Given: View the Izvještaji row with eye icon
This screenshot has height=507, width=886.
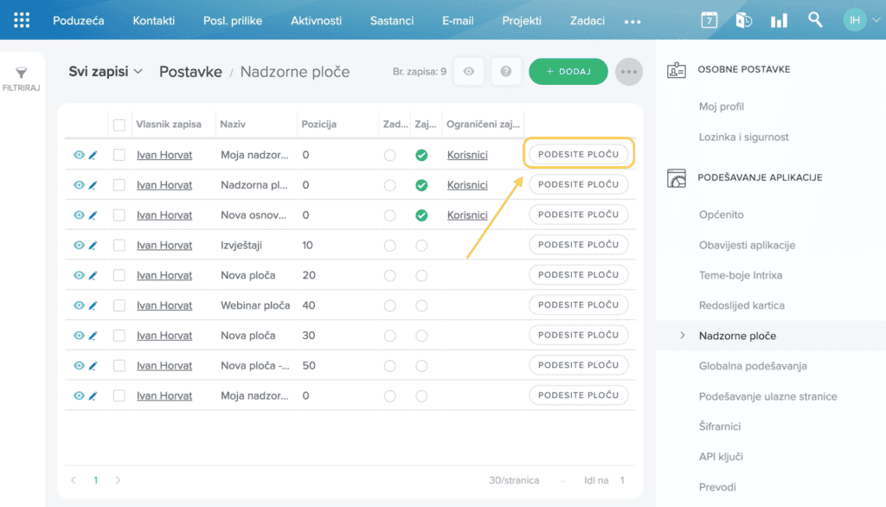Looking at the screenshot, I should 79,246.
